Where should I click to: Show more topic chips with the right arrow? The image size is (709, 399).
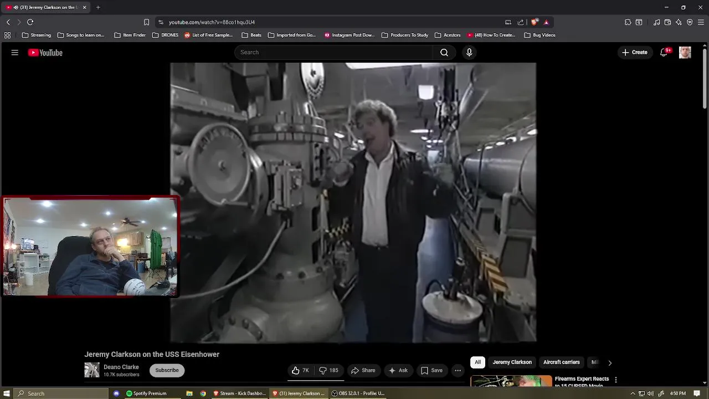pyautogui.click(x=610, y=362)
